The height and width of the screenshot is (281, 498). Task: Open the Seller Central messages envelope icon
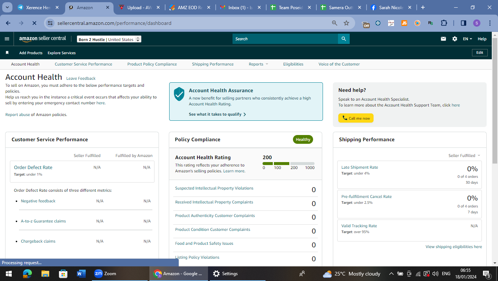[443, 39]
